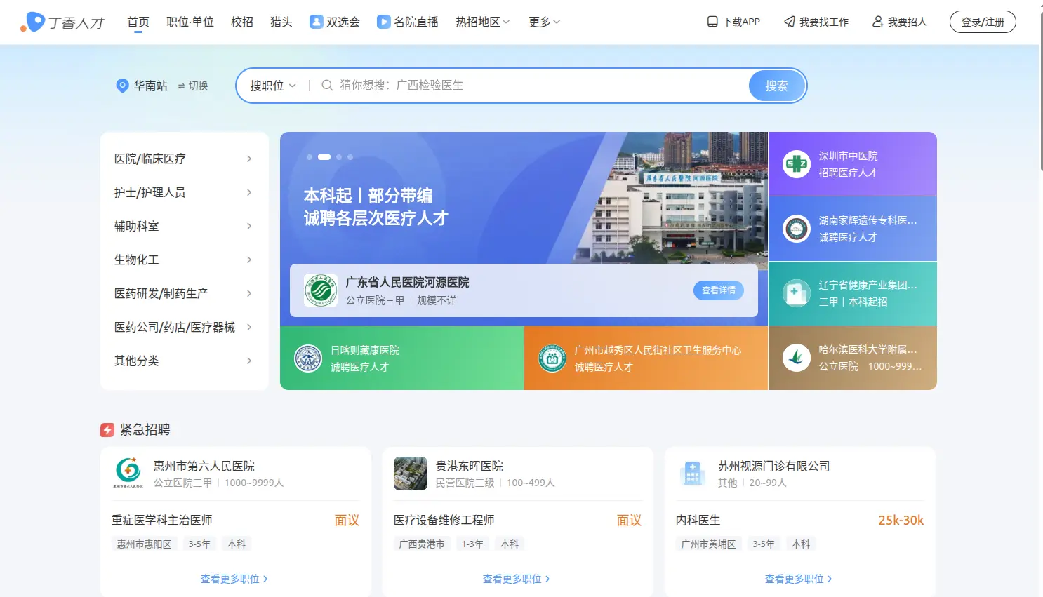The height and width of the screenshot is (597, 1043).
Task: Open the 搜职位 search type dropdown
Action: point(273,86)
